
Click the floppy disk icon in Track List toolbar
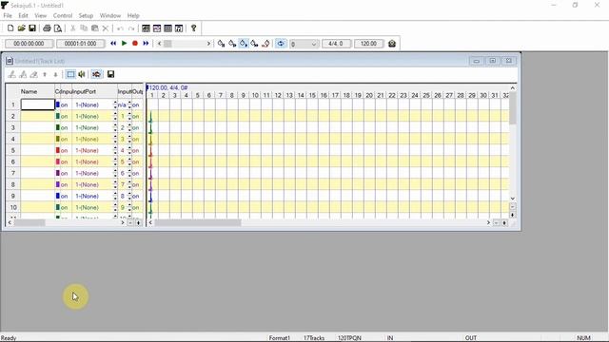coord(110,74)
